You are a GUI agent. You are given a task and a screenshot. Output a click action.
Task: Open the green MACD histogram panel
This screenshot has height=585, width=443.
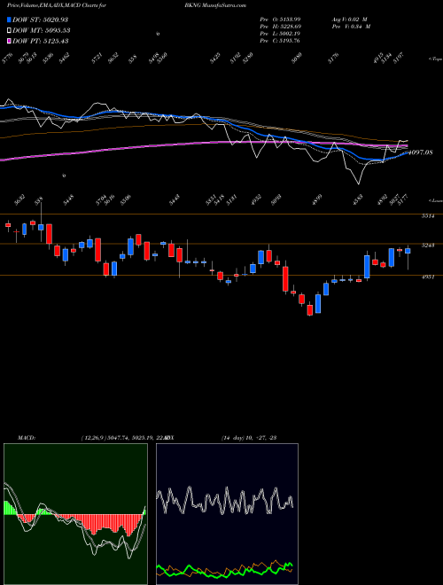pos(75,514)
